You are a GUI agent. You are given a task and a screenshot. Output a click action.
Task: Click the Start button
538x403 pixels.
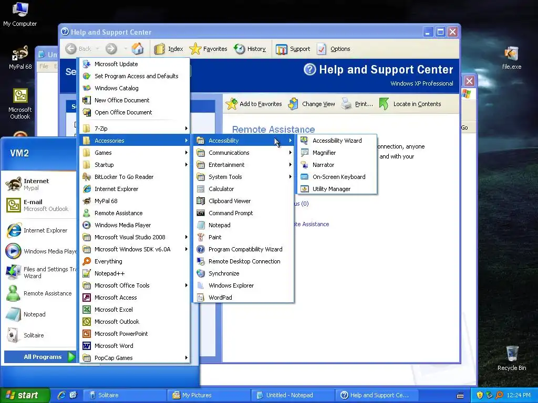[x=25, y=396]
